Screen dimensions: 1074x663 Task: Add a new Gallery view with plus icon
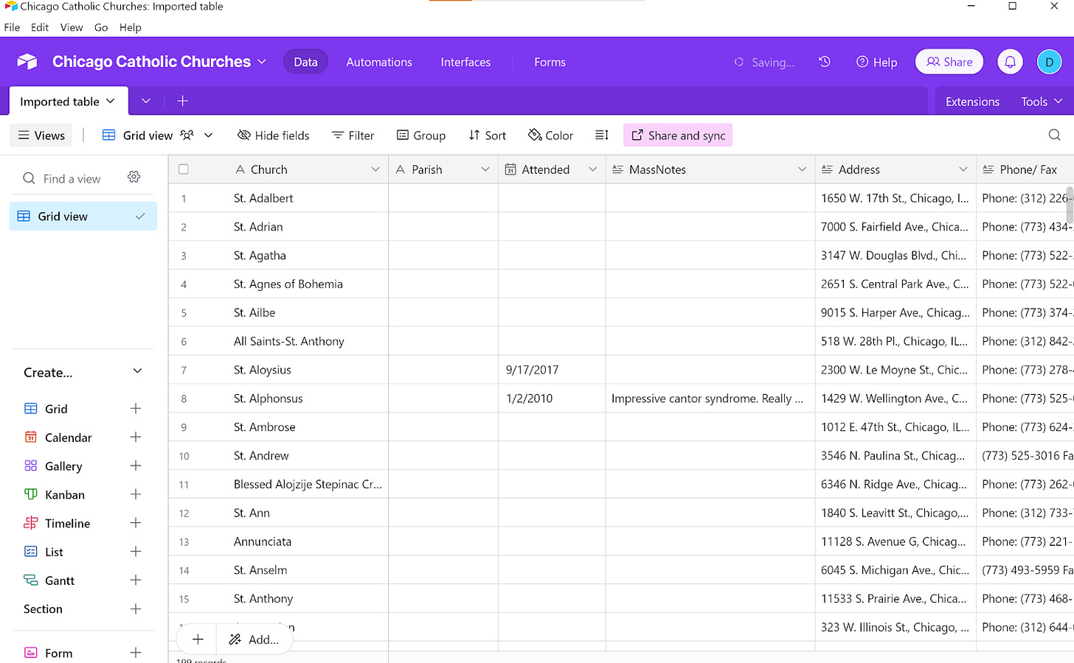tap(136, 466)
